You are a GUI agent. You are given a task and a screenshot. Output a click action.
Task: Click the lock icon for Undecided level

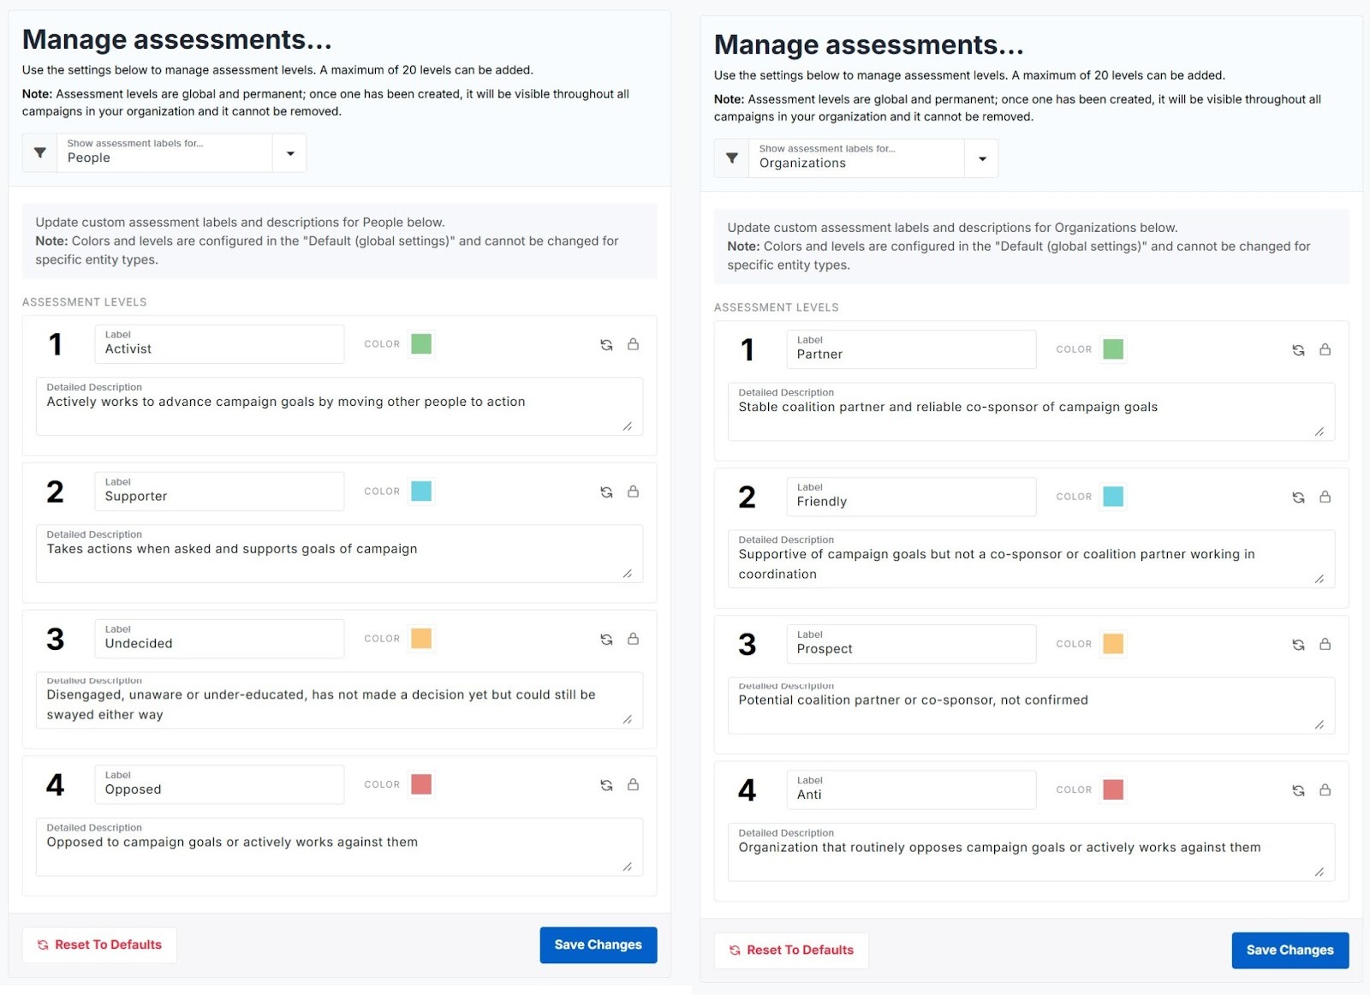click(633, 639)
